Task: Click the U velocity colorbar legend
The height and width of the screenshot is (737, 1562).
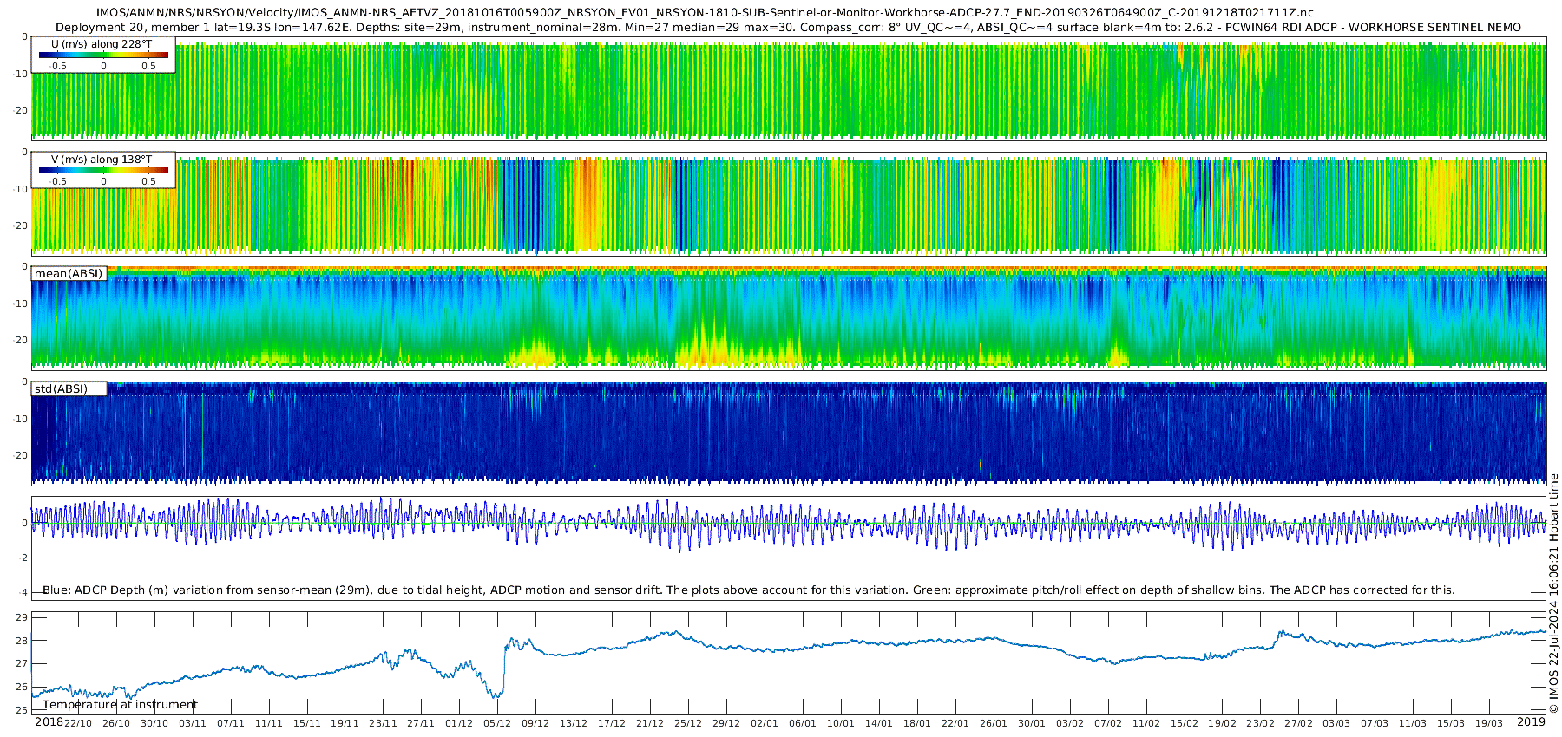Action: click(x=103, y=55)
